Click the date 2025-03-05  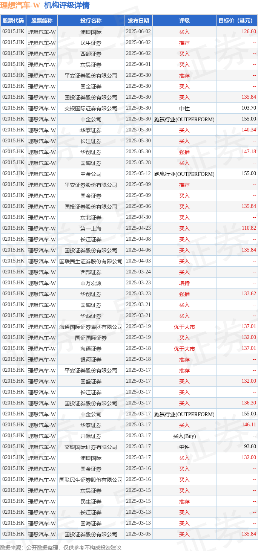point(138,534)
